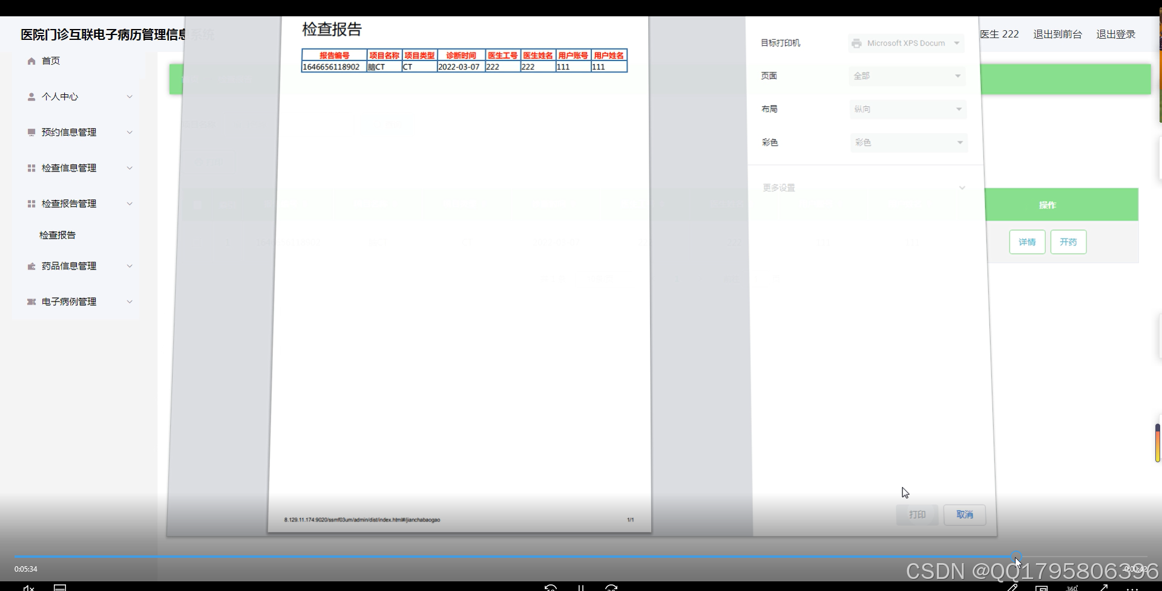
Task: Collapse the 检查报告管理 chevron
Action: [130, 204]
